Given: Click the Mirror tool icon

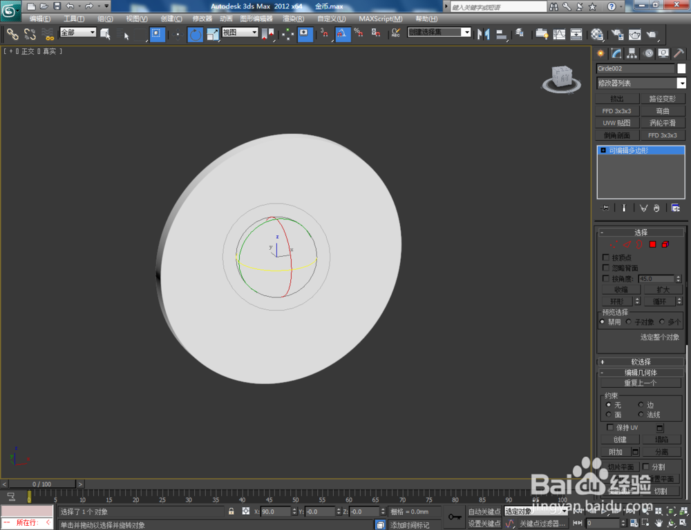Looking at the screenshot, I should 484,35.
